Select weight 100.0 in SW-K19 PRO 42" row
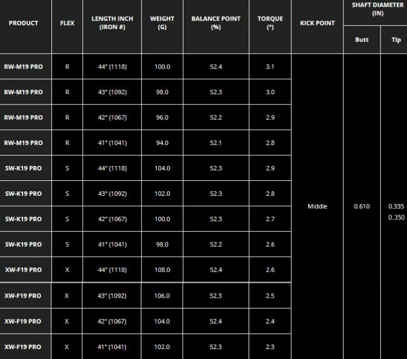 point(162,219)
